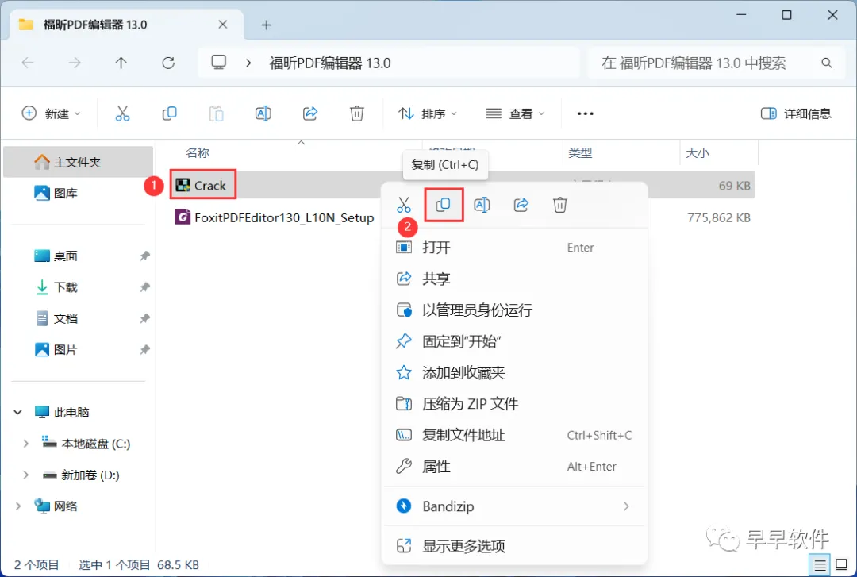The width and height of the screenshot is (857, 577).
Task: Open the Bandizip submenu
Action: pos(514,506)
